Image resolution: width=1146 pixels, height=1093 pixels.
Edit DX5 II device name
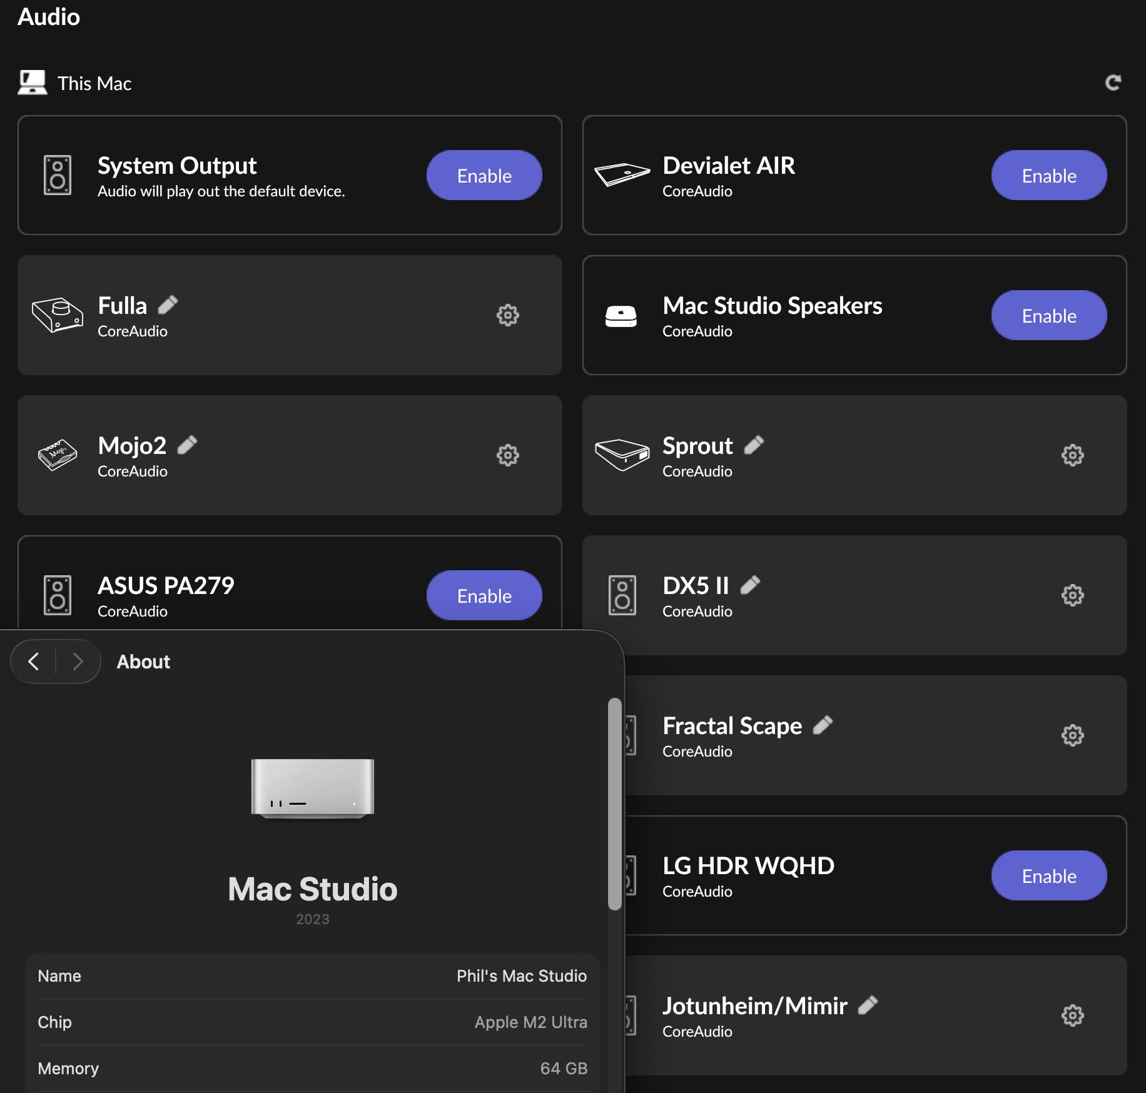coord(750,585)
